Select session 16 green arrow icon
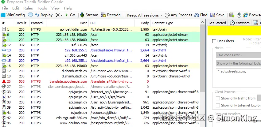Image resolution: width=261 pixels, height=127 pixels. coord(4,66)
